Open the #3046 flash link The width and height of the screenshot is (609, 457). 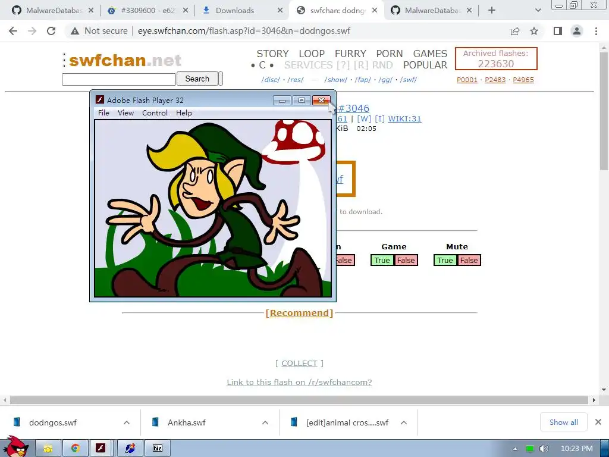point(353,108)
